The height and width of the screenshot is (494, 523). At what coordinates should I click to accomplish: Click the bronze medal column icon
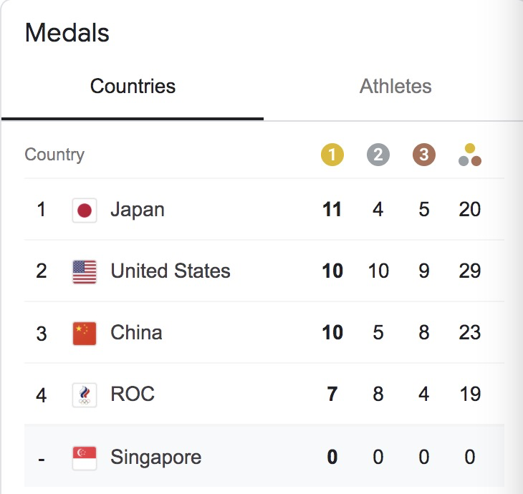tap(424, 155)
